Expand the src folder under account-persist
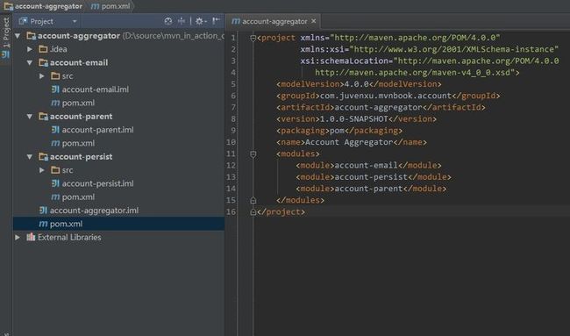570x336 pixels. tap(42, 170)
